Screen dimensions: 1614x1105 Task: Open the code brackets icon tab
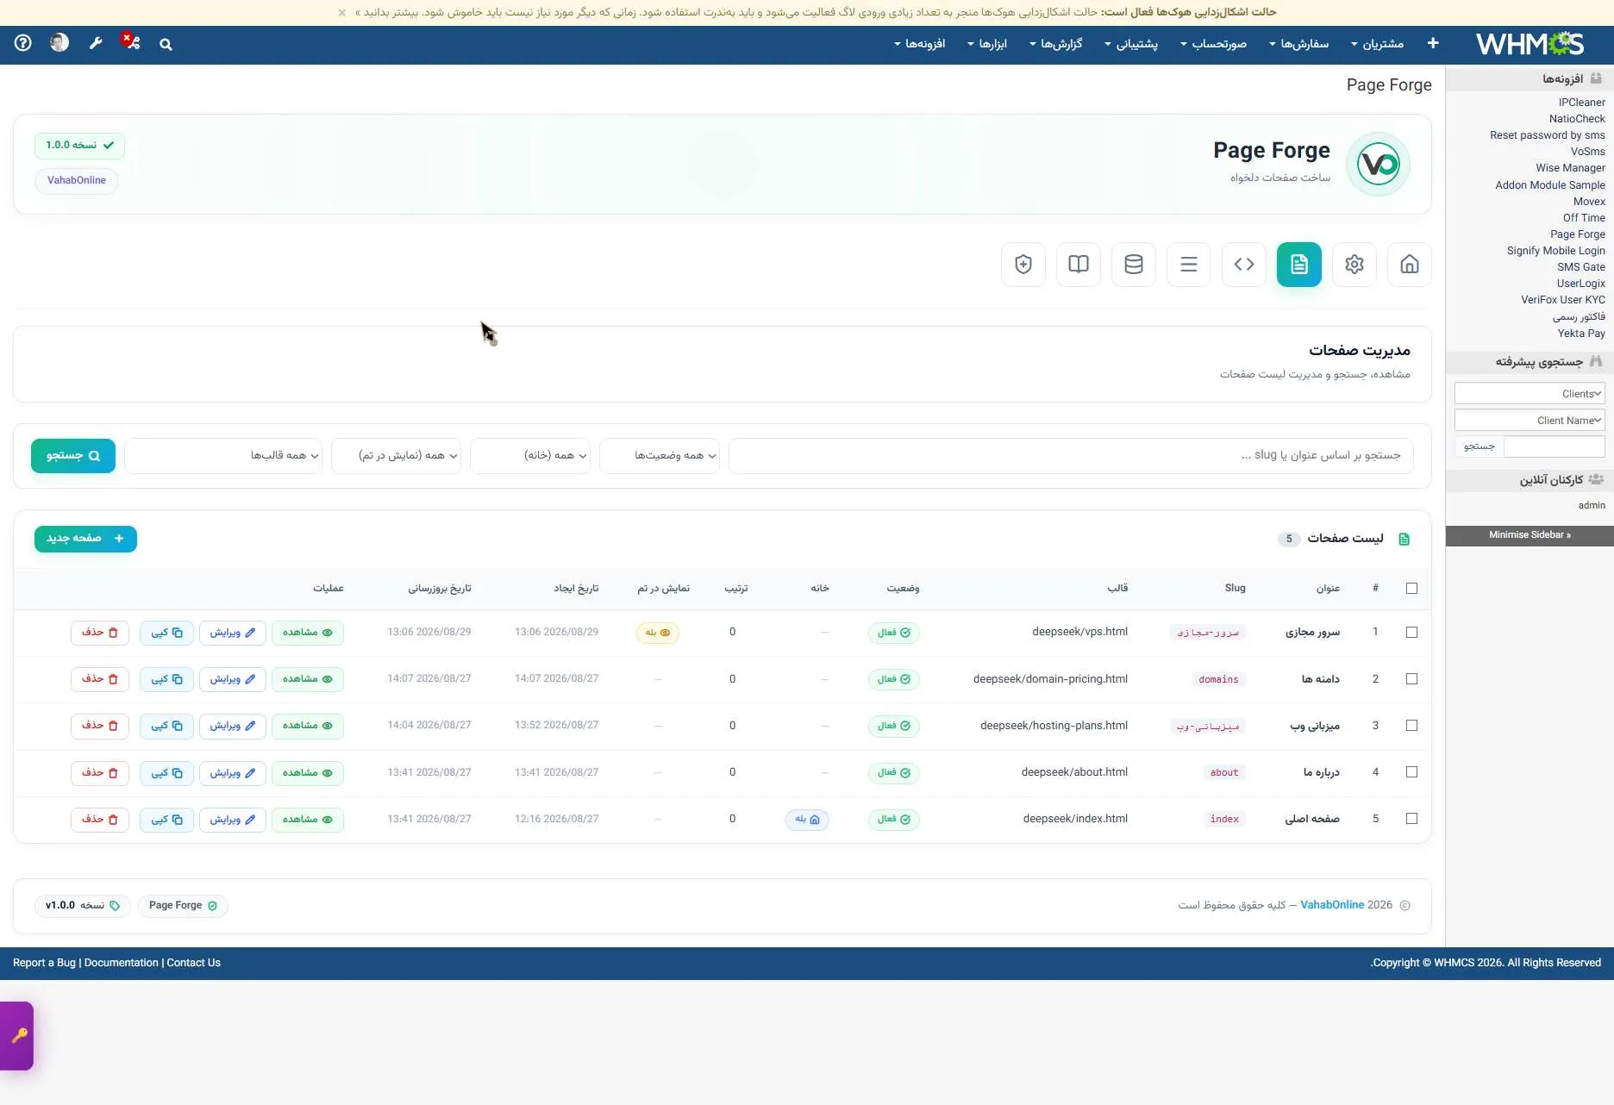coord(1243,265)
